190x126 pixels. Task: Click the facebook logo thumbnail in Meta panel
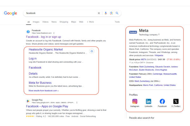click(x=133, y=32)
